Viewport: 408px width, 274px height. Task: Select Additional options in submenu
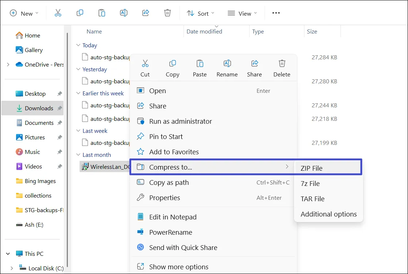[329, 214]
